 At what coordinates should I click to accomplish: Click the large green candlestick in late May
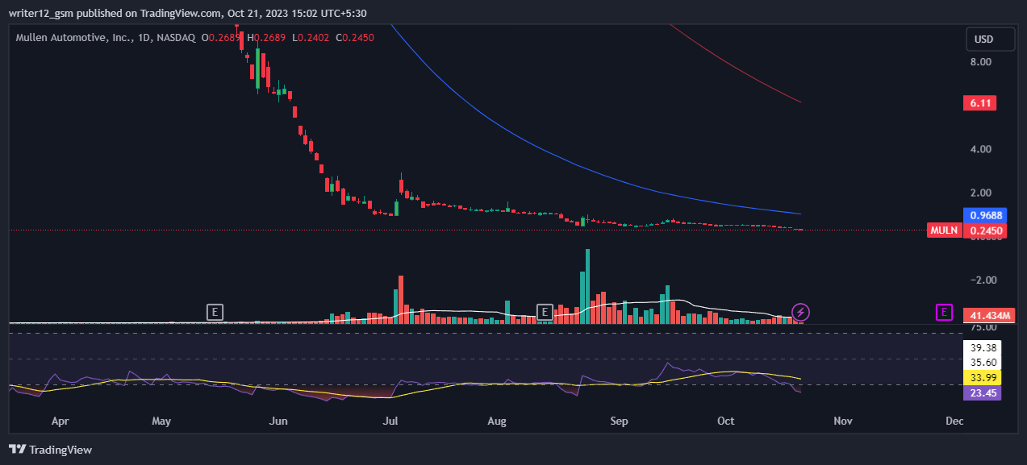tap(257, 68)
